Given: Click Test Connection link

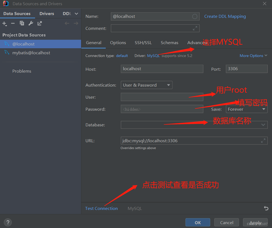Looking at the screenshot, I should click(x=101, y=208).
